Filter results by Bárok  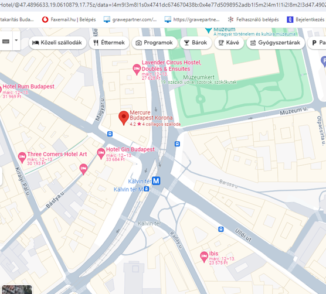coord(196,43)
